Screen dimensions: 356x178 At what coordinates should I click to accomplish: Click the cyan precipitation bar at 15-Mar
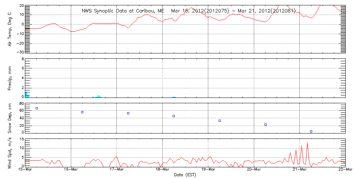click(x=27, y=95)
